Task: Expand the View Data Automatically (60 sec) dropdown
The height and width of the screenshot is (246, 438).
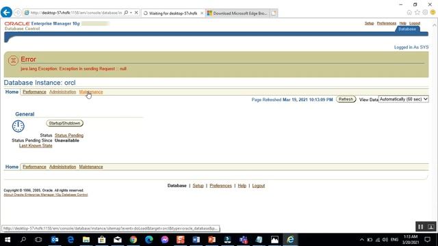Action: 403,99
